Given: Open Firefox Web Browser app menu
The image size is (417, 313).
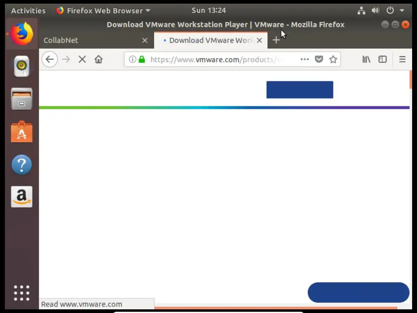Looking at the screenshot, I should (103, 11).
